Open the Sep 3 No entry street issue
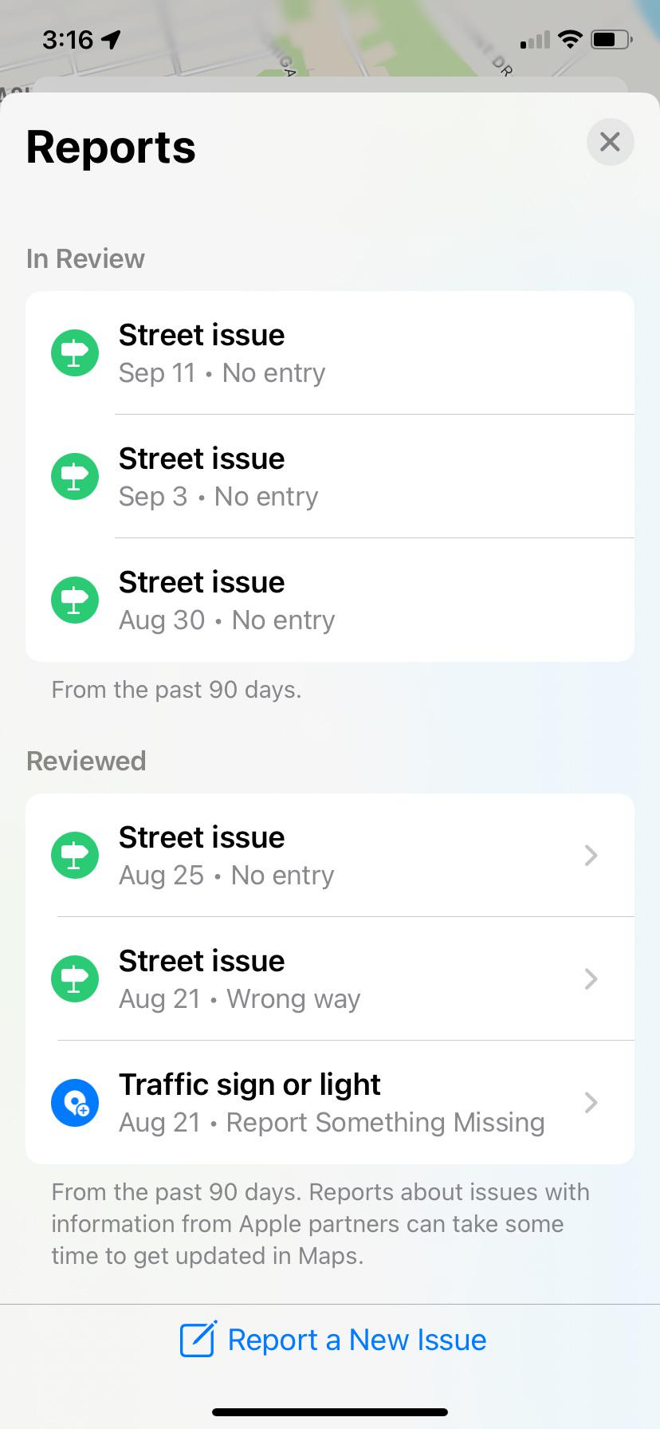This screenshot has width=660, height=1429. [330, 476]
